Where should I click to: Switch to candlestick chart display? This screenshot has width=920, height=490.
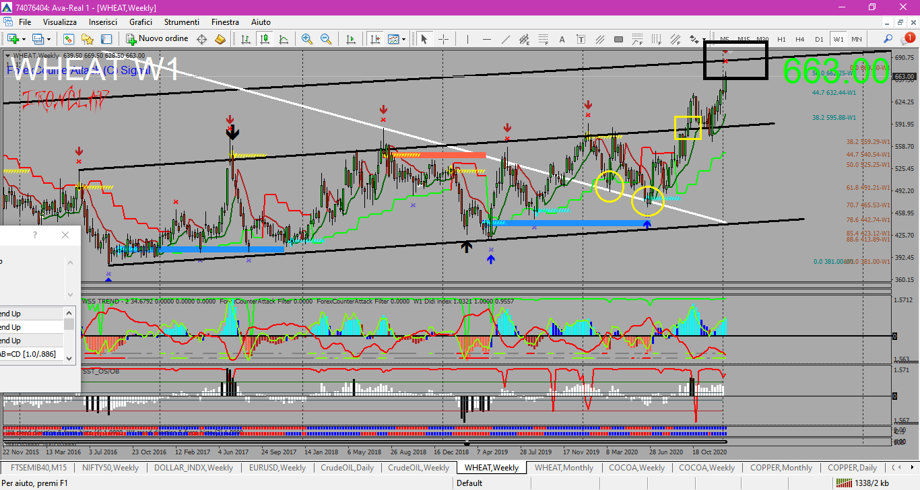coord(265,39)
